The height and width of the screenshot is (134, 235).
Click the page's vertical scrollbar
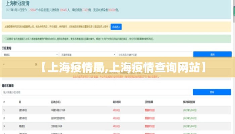tap(233, 67)
